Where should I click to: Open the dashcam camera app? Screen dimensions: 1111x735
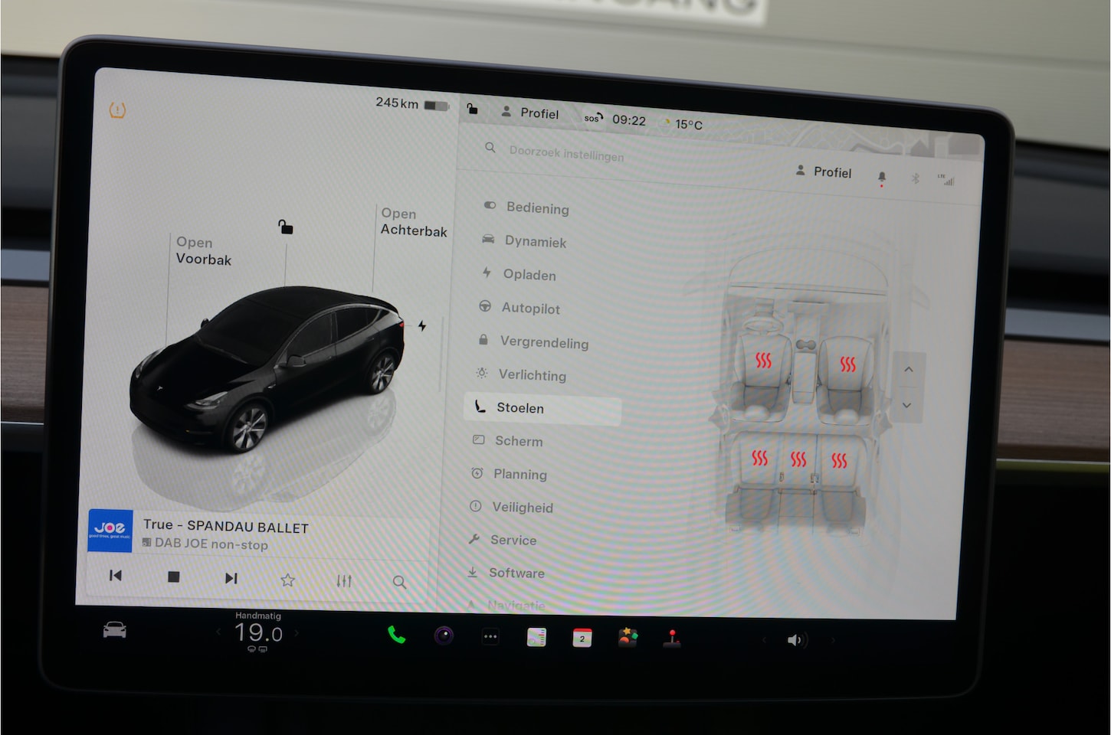pos(444,636)
